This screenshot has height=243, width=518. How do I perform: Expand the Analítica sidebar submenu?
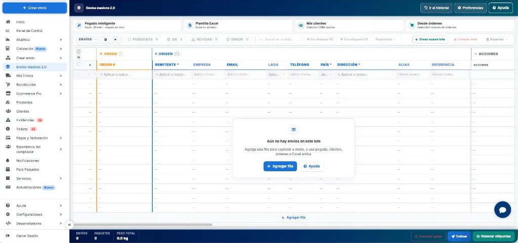click(x=61, y=39)
